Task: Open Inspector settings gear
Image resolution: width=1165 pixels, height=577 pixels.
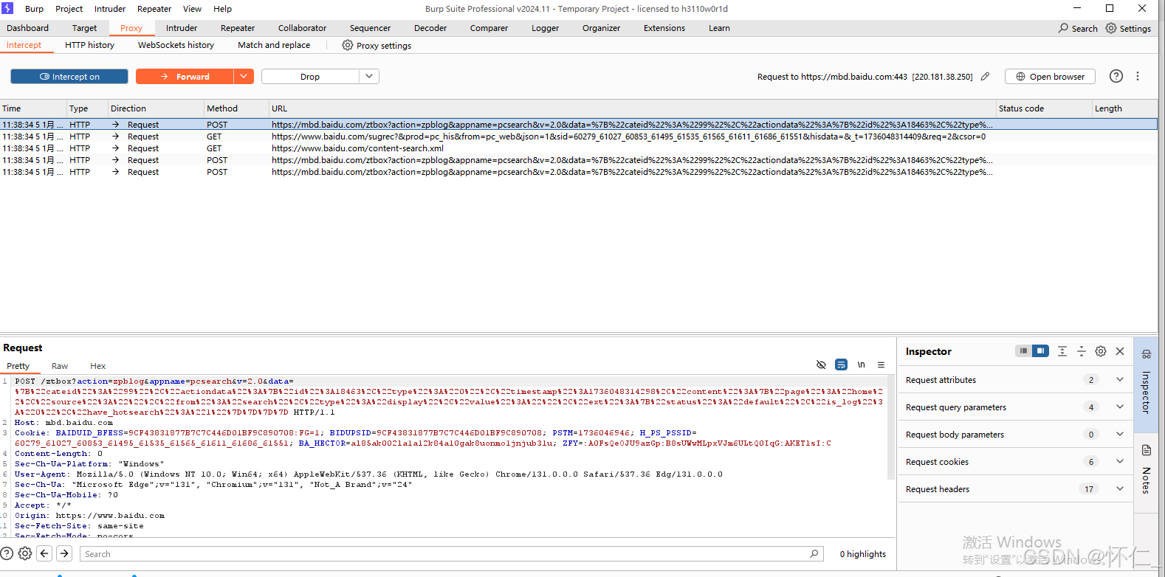Action: (x=1101, y=351)
